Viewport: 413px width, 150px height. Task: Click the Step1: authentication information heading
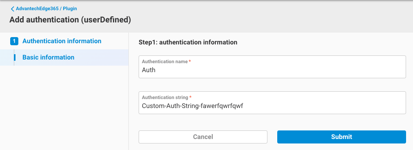pos(188,42)
